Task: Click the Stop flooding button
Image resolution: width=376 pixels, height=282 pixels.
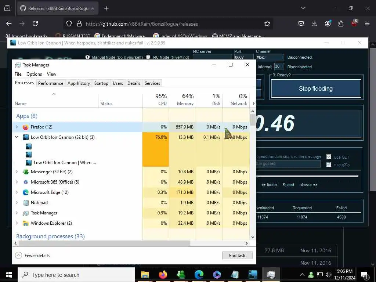Action: (316, 89)
